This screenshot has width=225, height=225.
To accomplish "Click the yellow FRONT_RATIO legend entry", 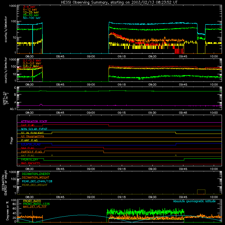I will coord(32,201).
